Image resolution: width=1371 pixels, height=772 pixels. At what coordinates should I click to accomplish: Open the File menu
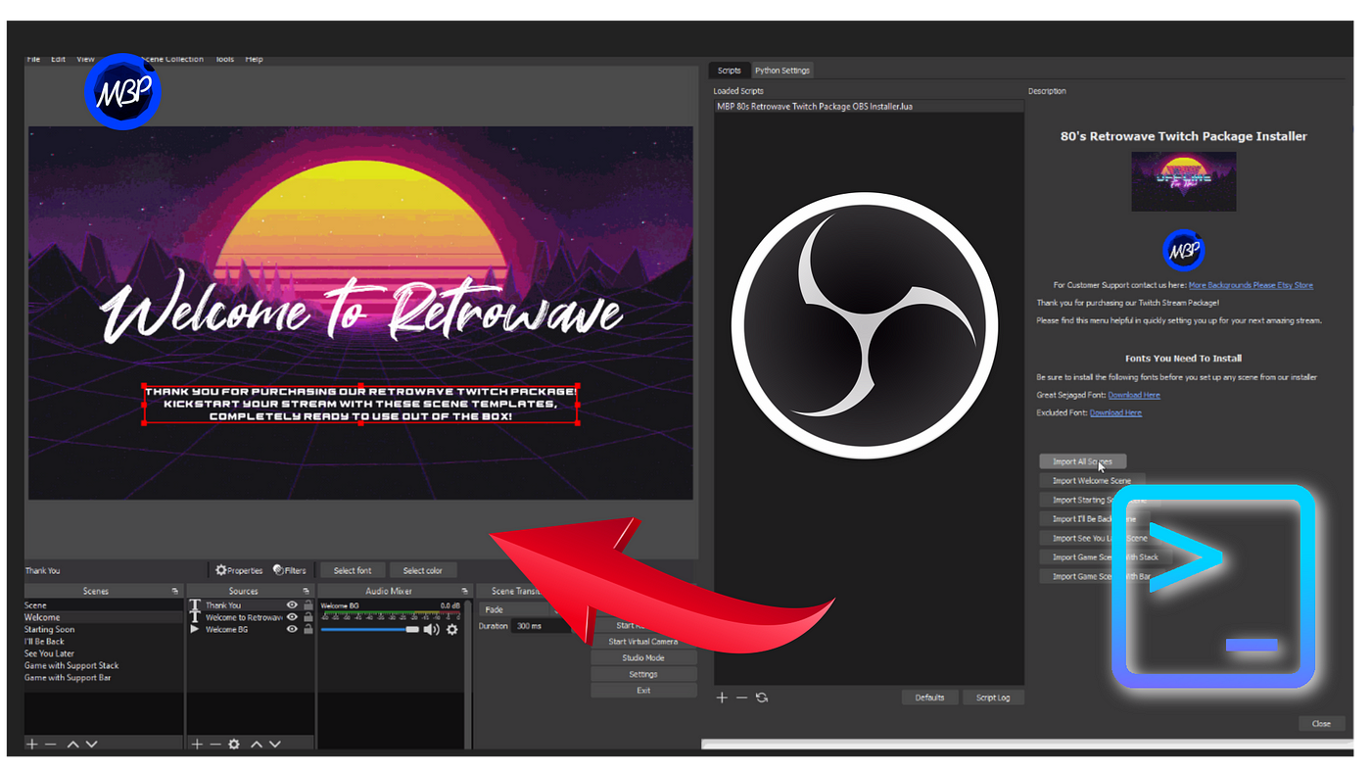coord(33,60)
